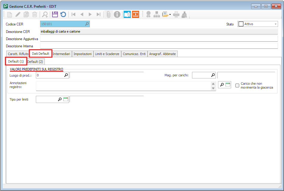The image size is (284, 191).
Task: Go to the last record arrow
Action: 98,14
